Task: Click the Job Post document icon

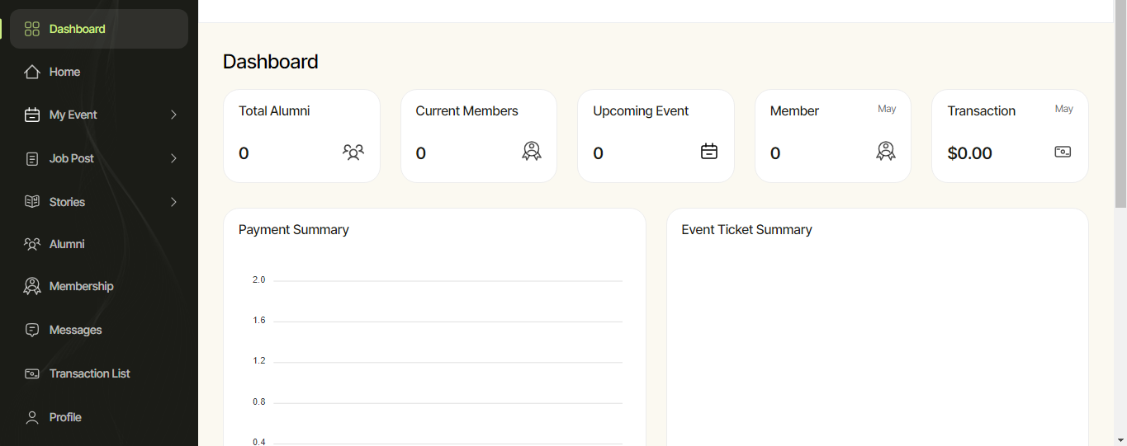Action: (32, 159)
